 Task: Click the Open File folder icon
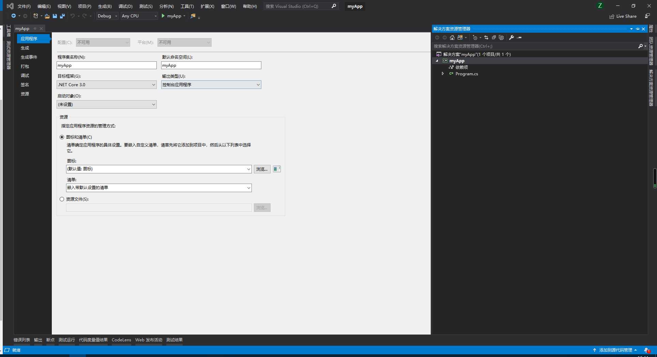point(47,16)
